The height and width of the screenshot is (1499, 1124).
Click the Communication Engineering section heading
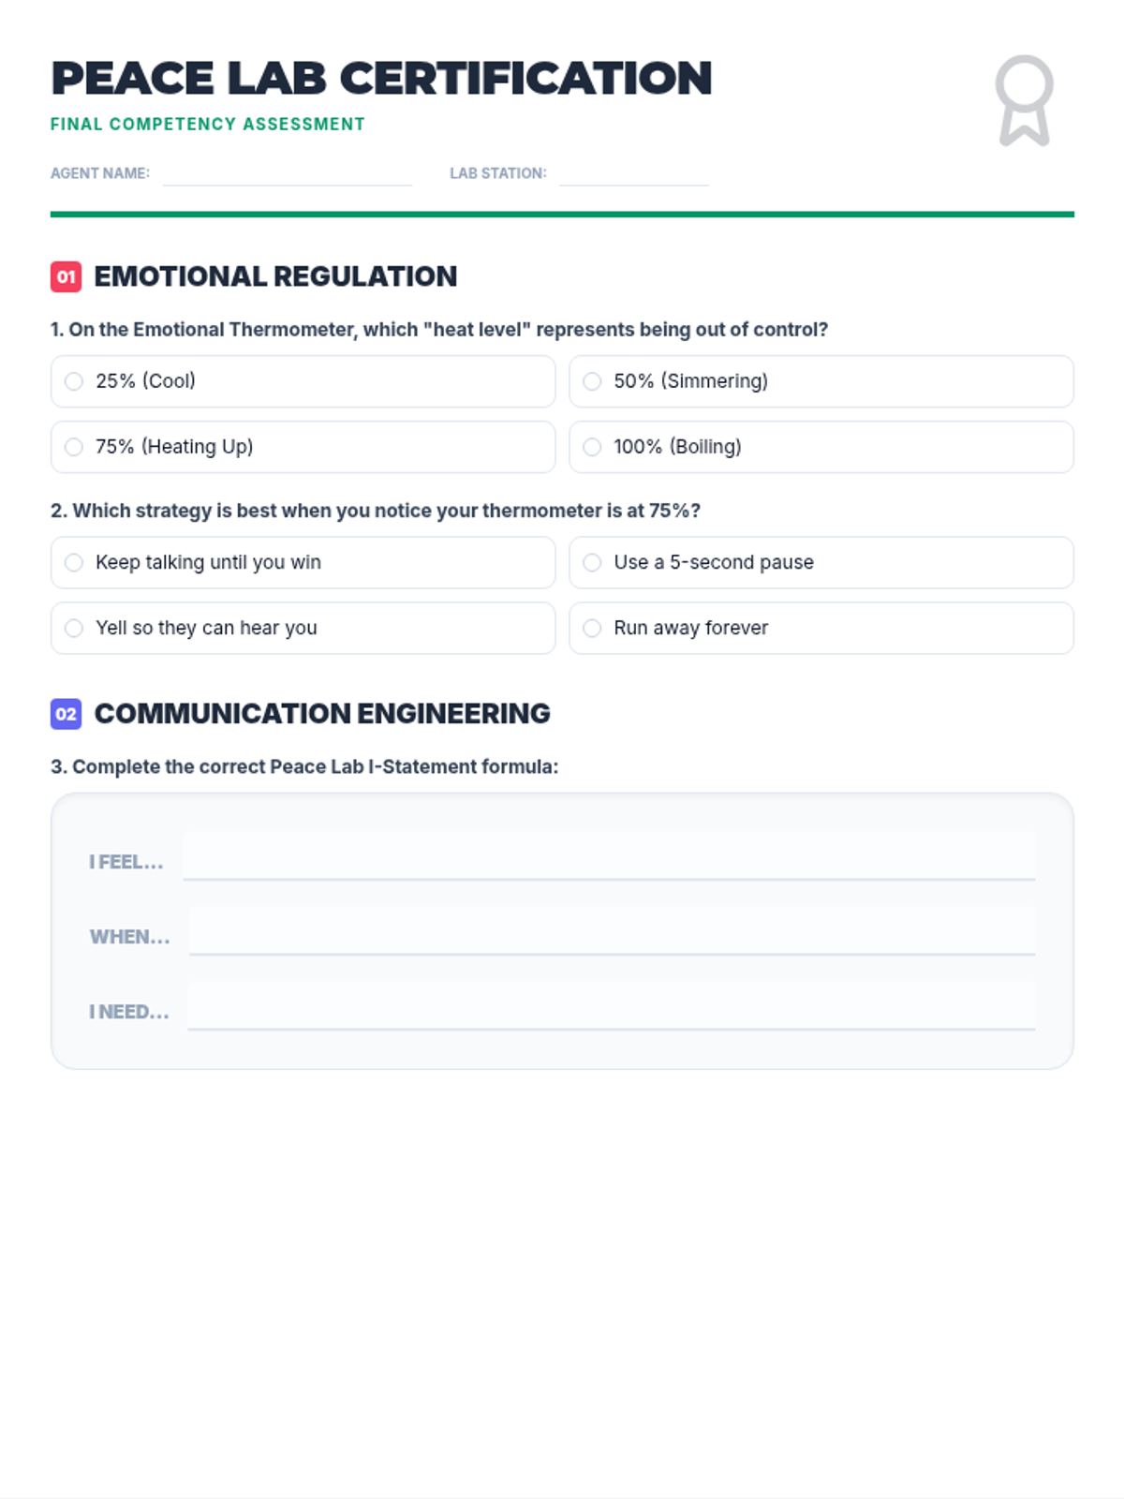322,714
